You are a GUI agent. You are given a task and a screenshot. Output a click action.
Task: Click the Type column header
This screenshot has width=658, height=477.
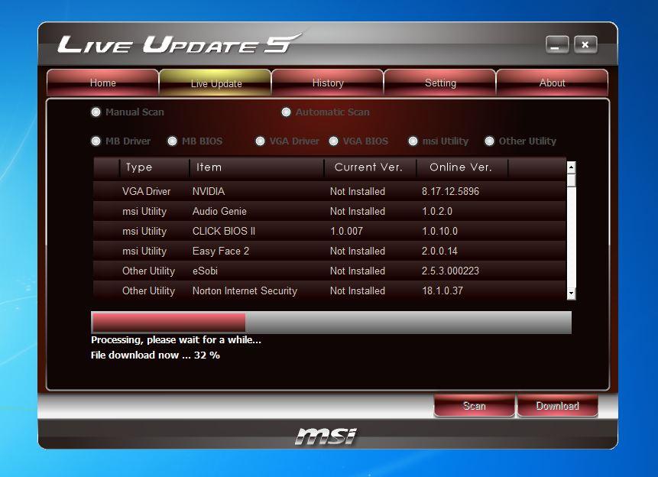(154, 167)
